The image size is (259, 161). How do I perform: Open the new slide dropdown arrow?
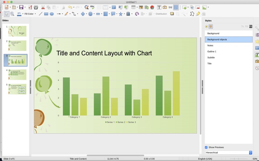click(188, 7)
